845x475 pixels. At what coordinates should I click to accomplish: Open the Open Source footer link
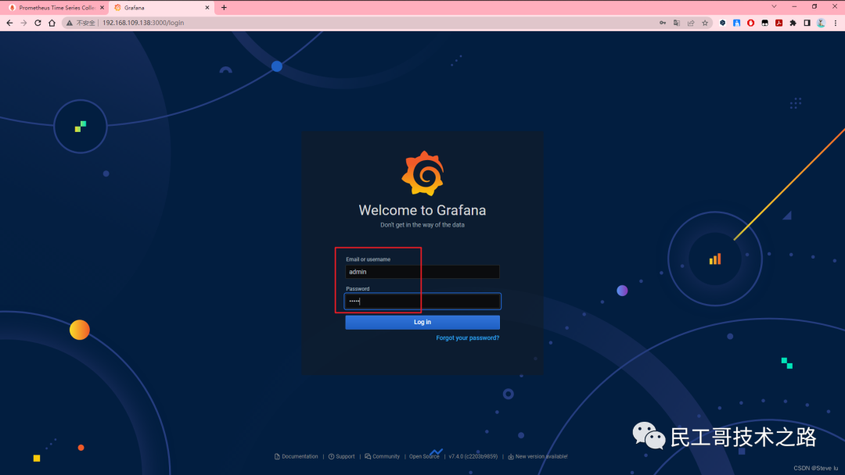(424, 456)
